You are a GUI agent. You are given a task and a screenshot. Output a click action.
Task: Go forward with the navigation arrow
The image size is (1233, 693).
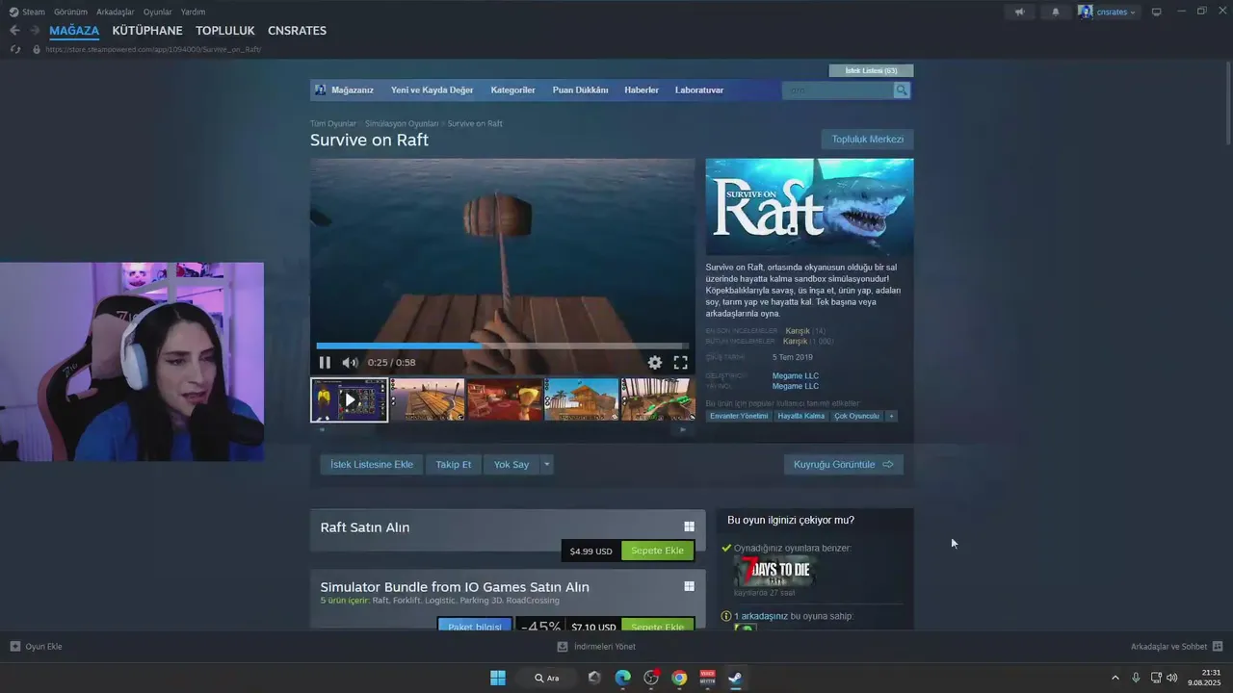(x=35, y=31)
